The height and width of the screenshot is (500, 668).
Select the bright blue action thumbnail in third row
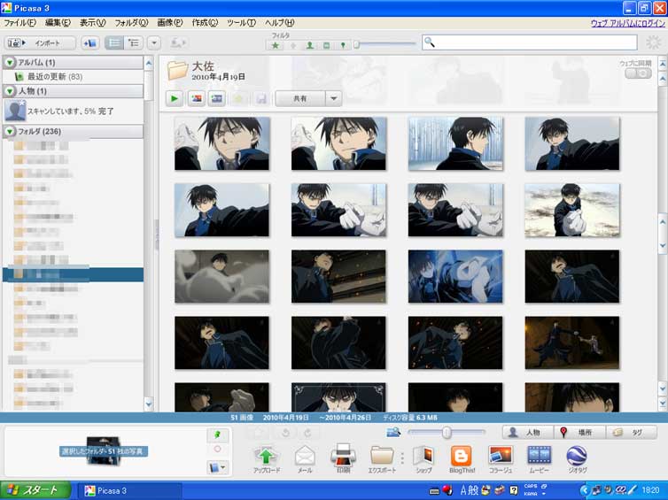point(455,277)
